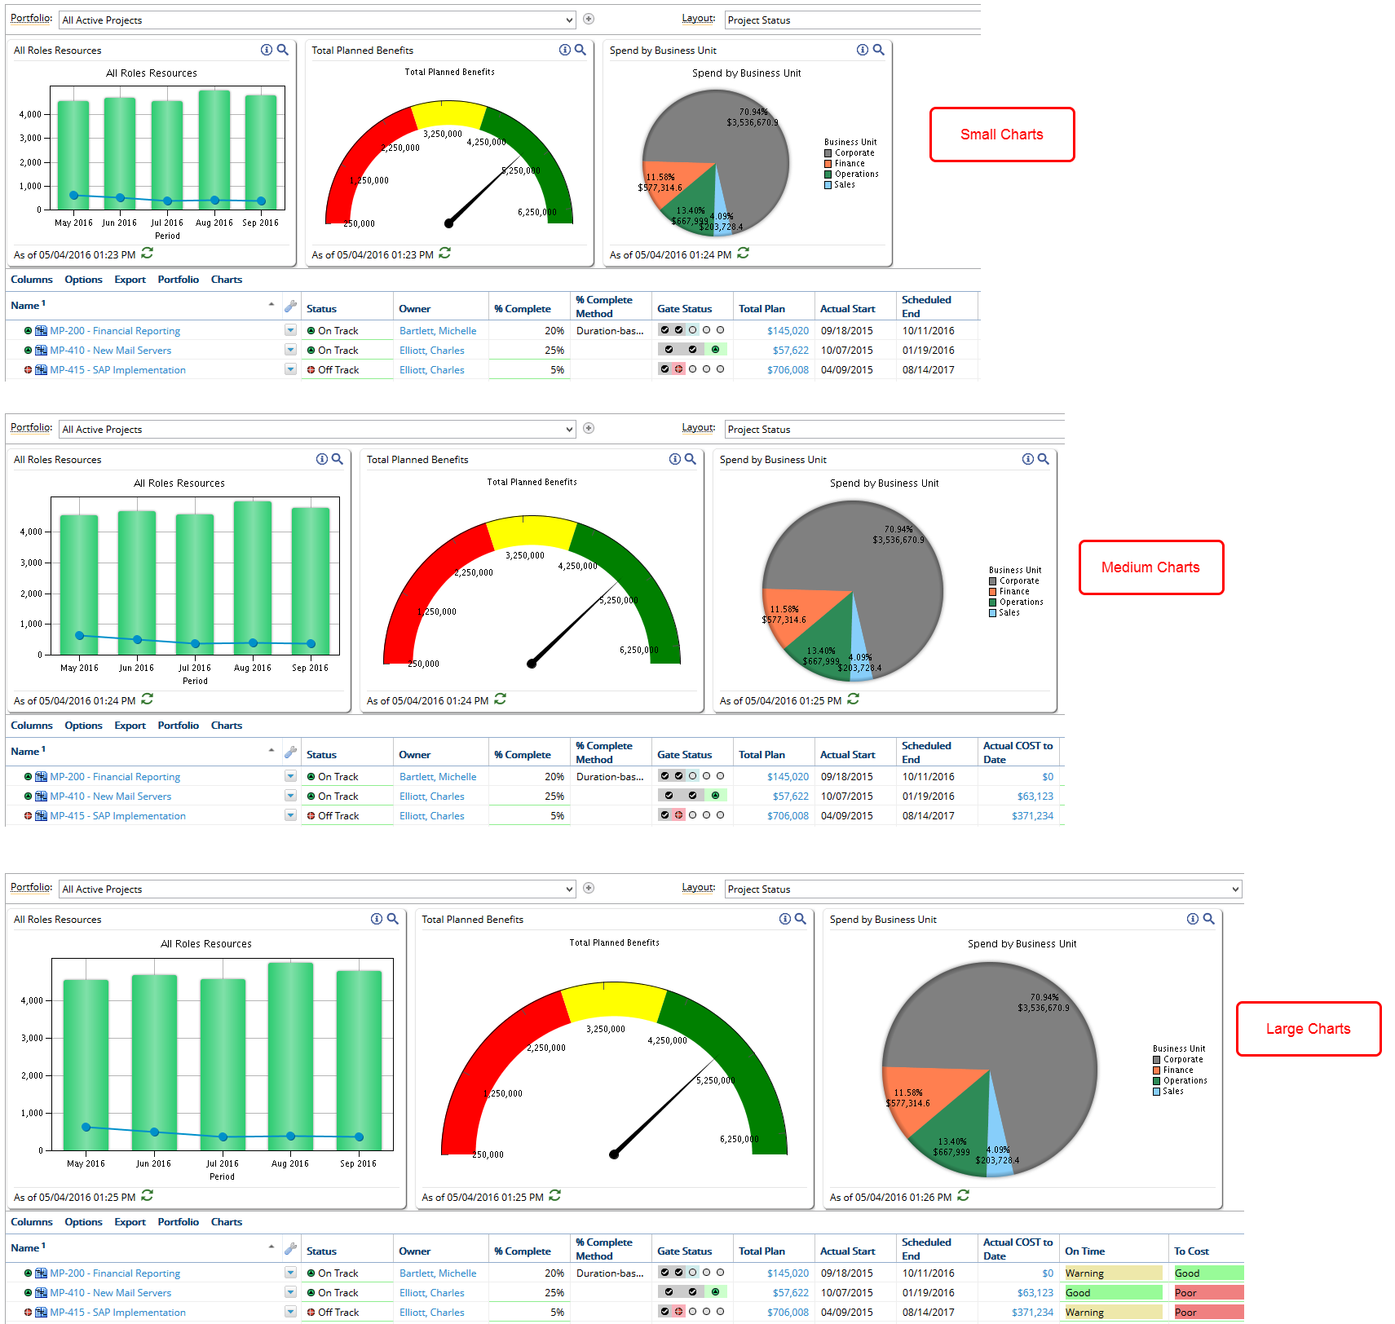Click $371,234 actual cost link in Large Charts view
The height and width of the screenshot is (1324, 1395).
click(1032, 1313)
